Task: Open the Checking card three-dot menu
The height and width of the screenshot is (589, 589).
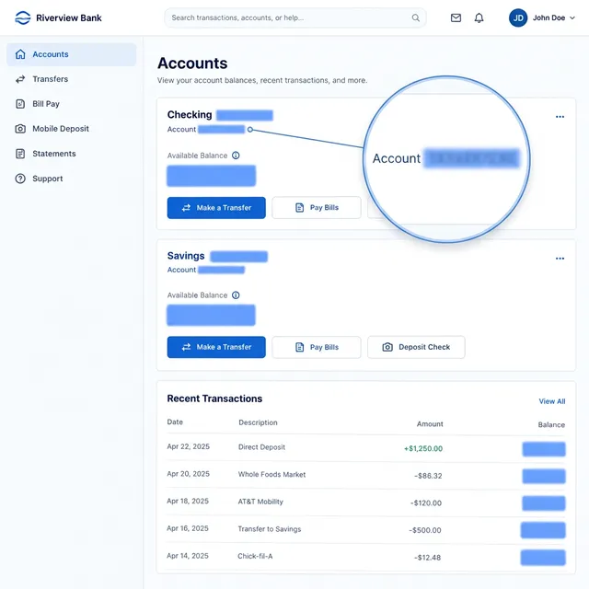Action: (x=560, y=117)
